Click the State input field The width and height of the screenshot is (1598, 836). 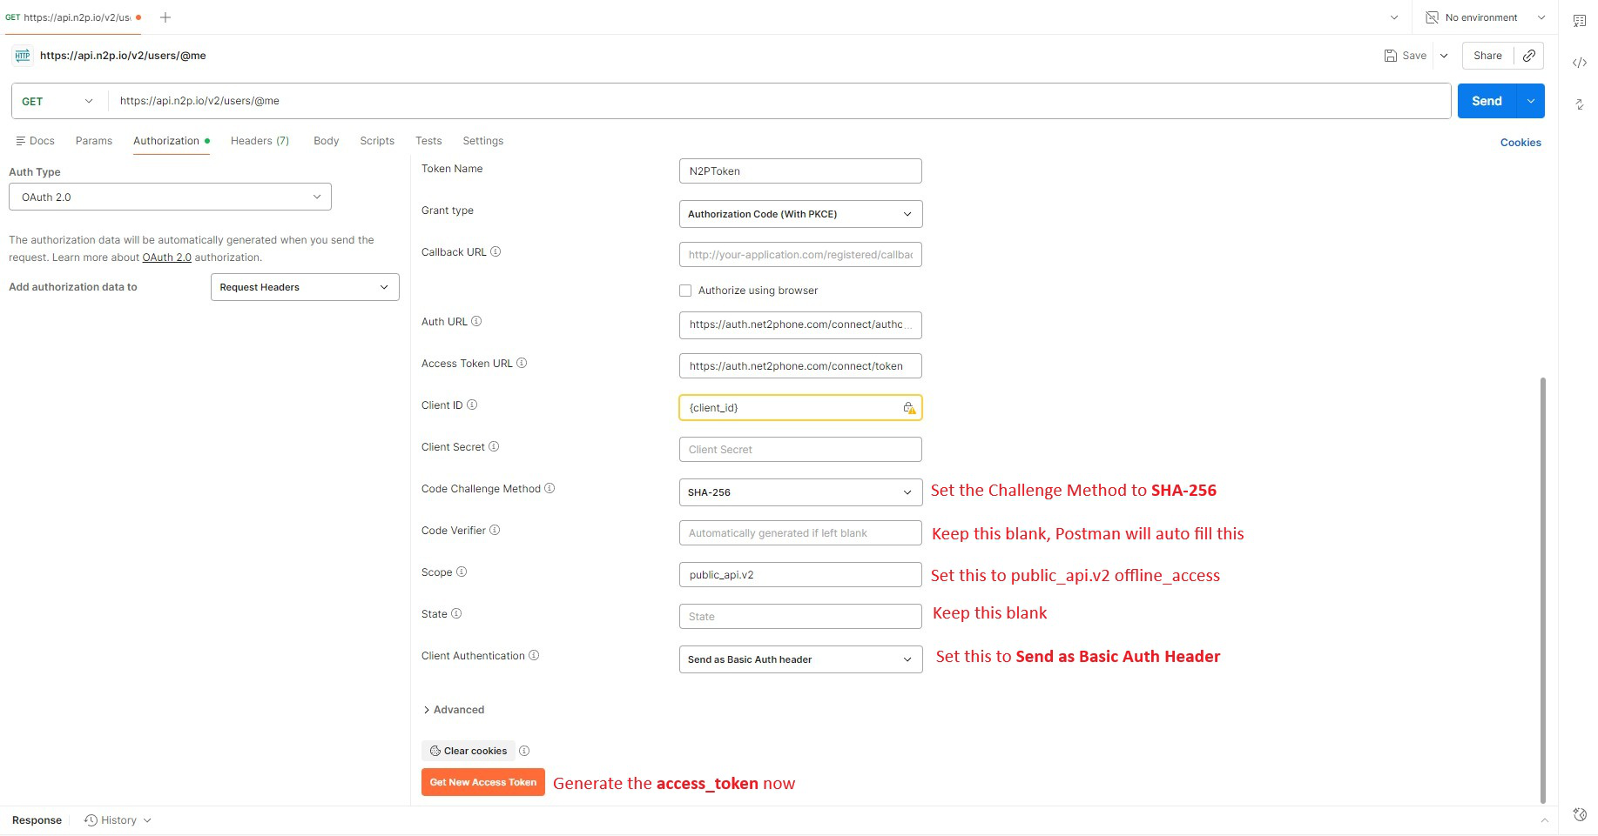tap(800, 617)
